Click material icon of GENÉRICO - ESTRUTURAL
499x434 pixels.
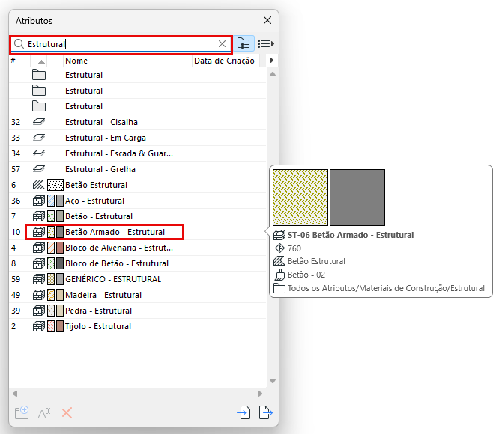(39, 279)
